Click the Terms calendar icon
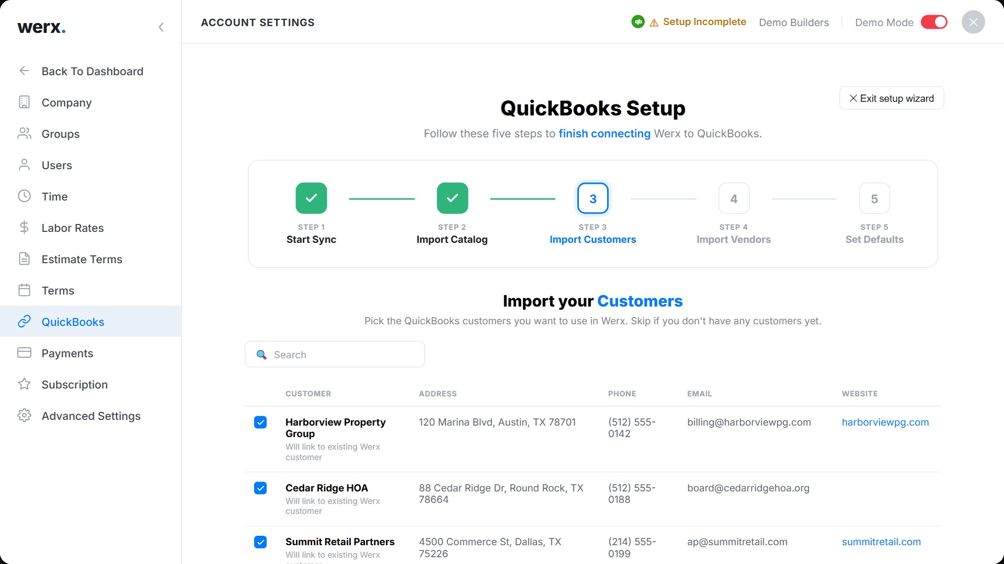The image size is (1004, 564). pyautogui.click(x=24, y=290)
